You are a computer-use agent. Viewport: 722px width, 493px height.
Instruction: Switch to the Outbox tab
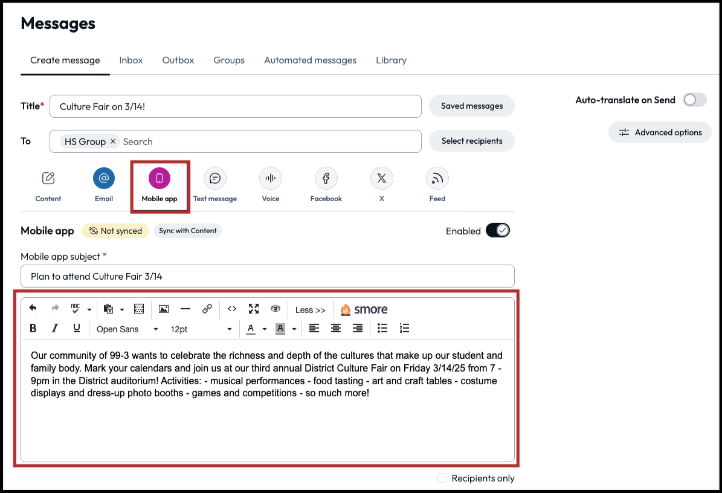pyautogui.click(x=178, y=60)
